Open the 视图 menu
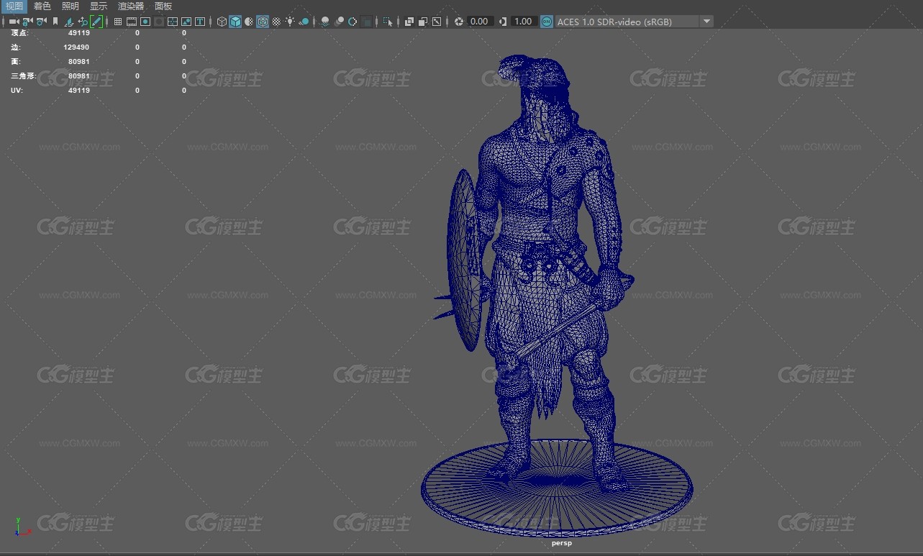This screenshot has height=556, width=923. point(14,6)
